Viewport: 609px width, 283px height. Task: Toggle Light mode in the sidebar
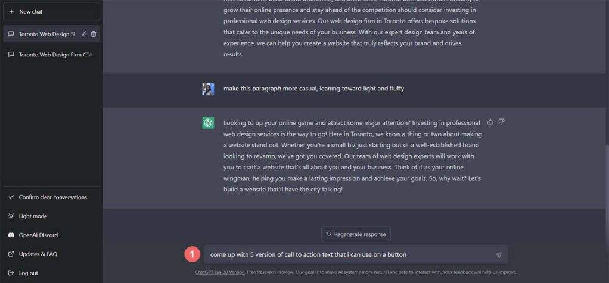pyautogui.click(x=33, y=216)
